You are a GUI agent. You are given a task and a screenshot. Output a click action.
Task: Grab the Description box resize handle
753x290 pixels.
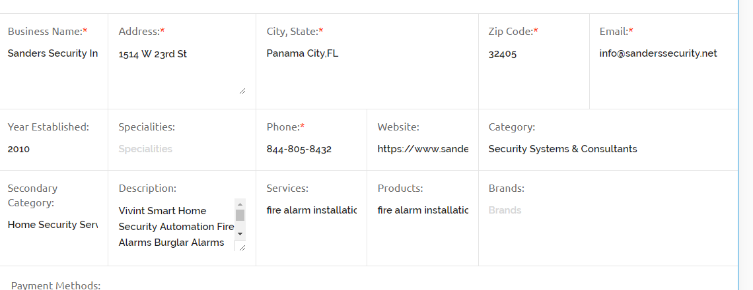coord(242,247)
